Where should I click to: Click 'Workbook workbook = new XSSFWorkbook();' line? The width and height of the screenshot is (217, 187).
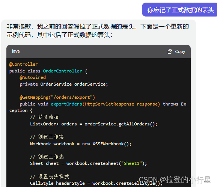[81, 144]
